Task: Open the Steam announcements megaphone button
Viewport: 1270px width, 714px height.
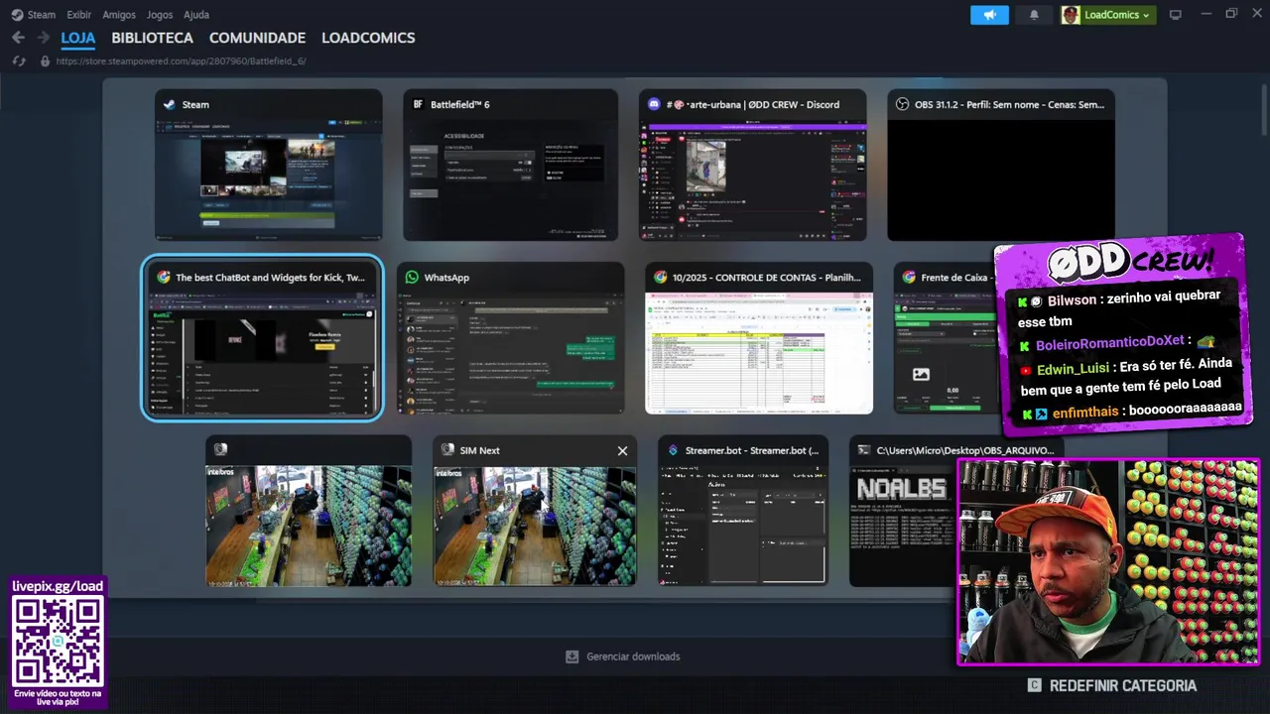Action: pyautogui.click(x=989, y=15)
